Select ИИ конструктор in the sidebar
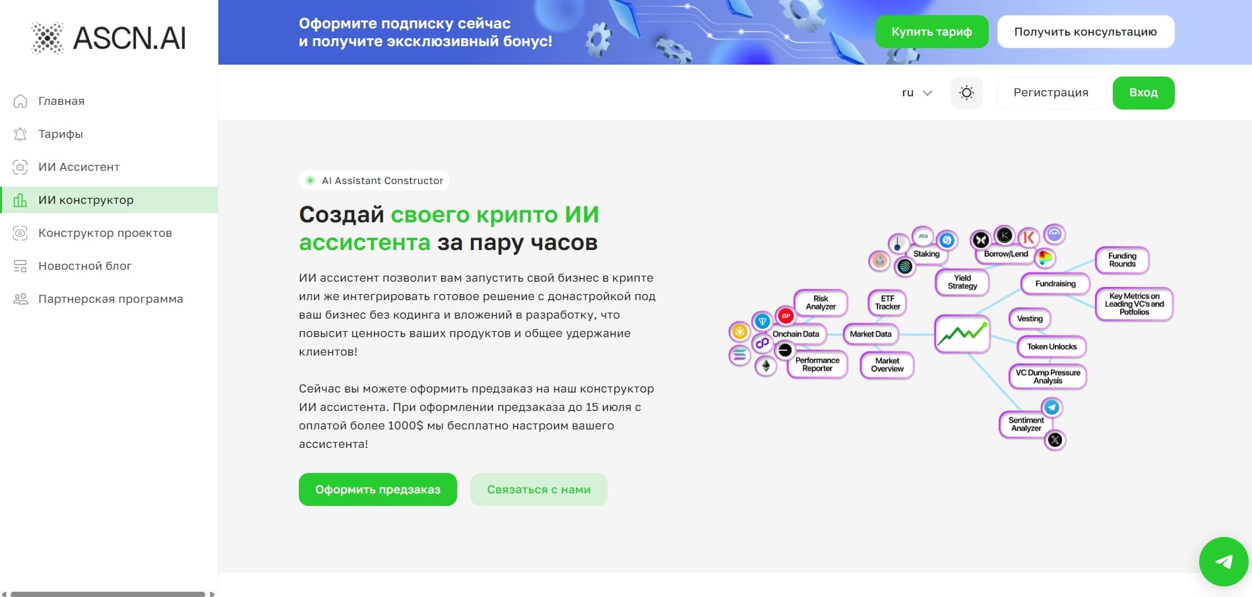 (109, 200)
